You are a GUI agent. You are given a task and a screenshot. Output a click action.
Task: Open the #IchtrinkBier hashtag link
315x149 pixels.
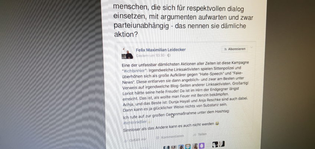coord(135,122)
